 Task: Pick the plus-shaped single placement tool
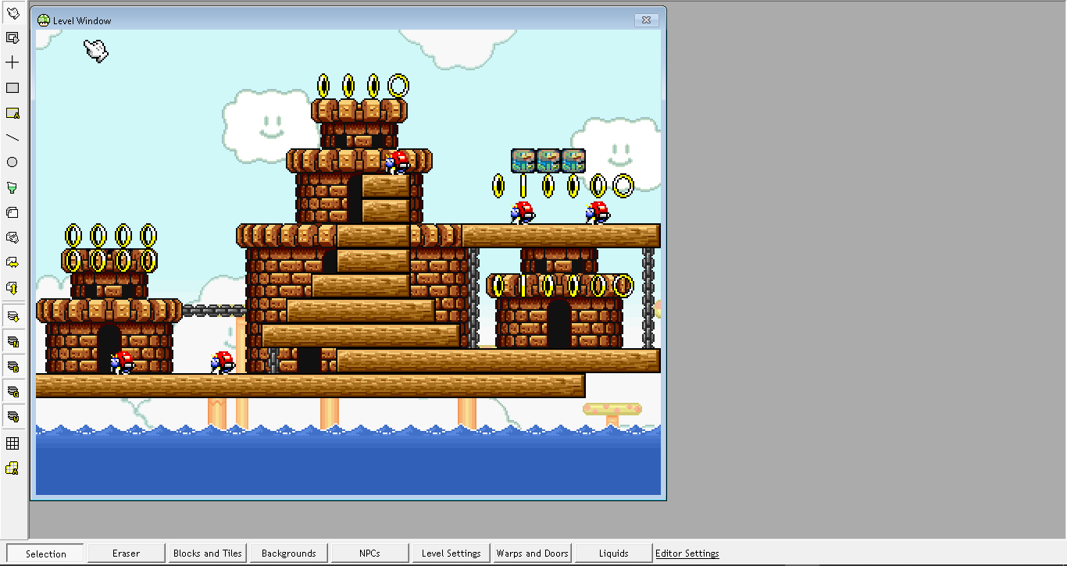click(12, 62)
